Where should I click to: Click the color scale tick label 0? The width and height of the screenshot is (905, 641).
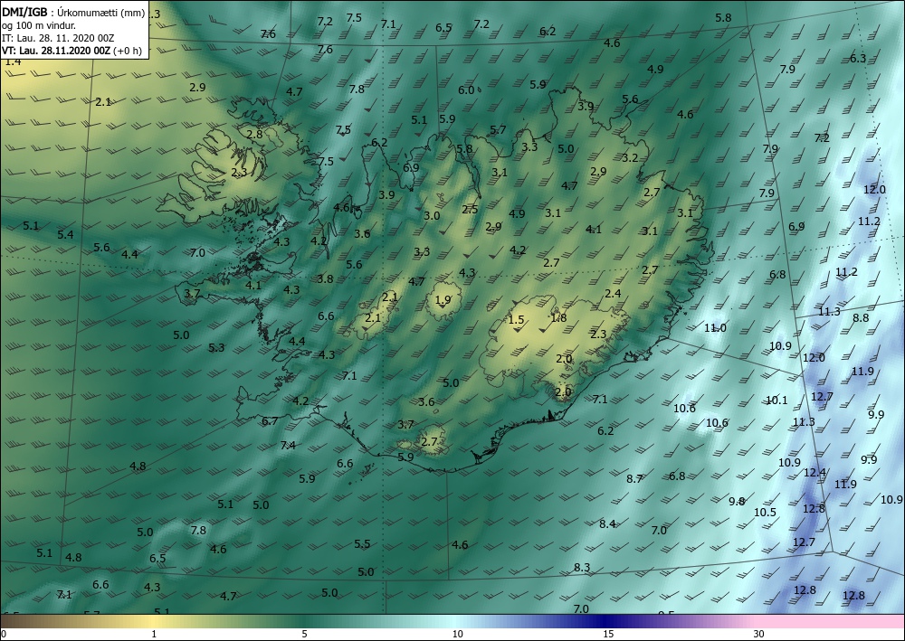pyautogui.click(x=4, y=634)
